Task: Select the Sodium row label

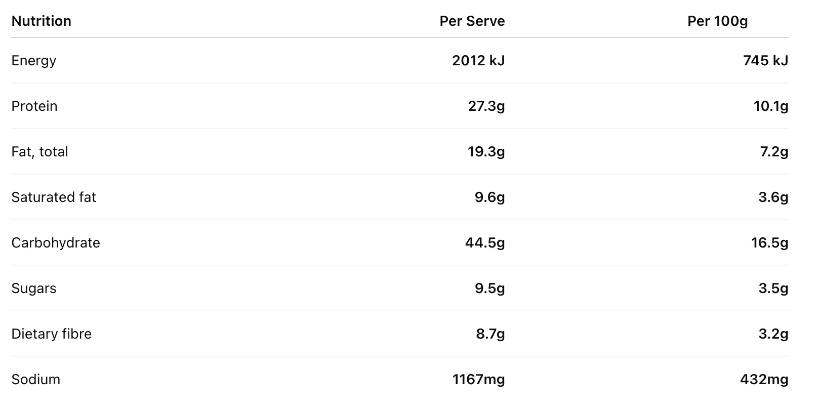Action: pyautogui.click(x=36, y=380)
